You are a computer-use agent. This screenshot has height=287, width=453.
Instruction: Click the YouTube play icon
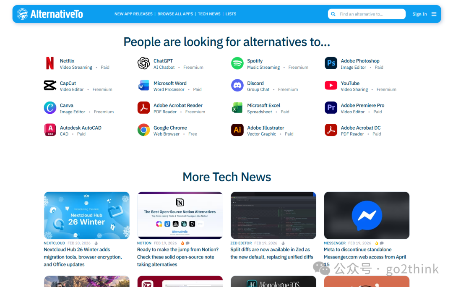click(x=331, y=86)
